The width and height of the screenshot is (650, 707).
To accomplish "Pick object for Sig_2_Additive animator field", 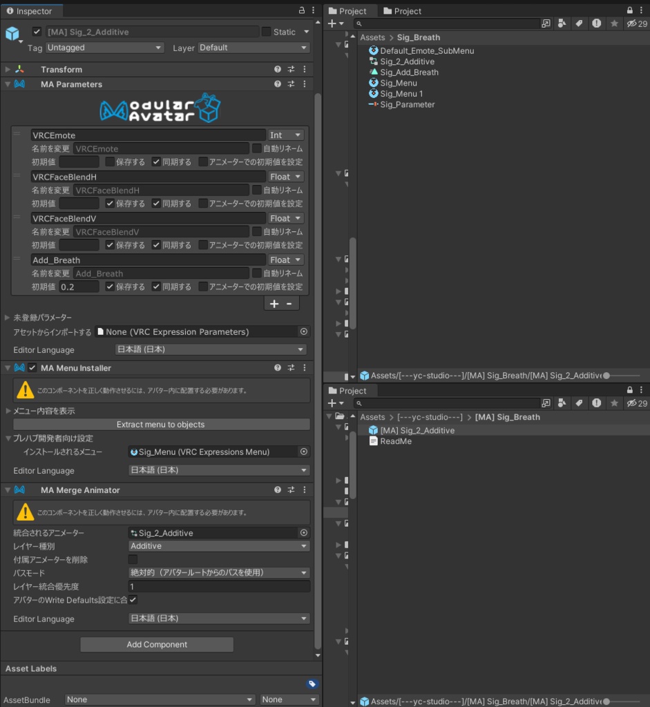I will [x=304, y=532].
